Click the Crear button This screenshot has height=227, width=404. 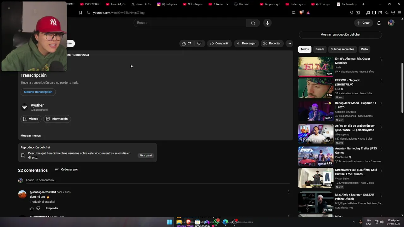click(x=363, y=23)
